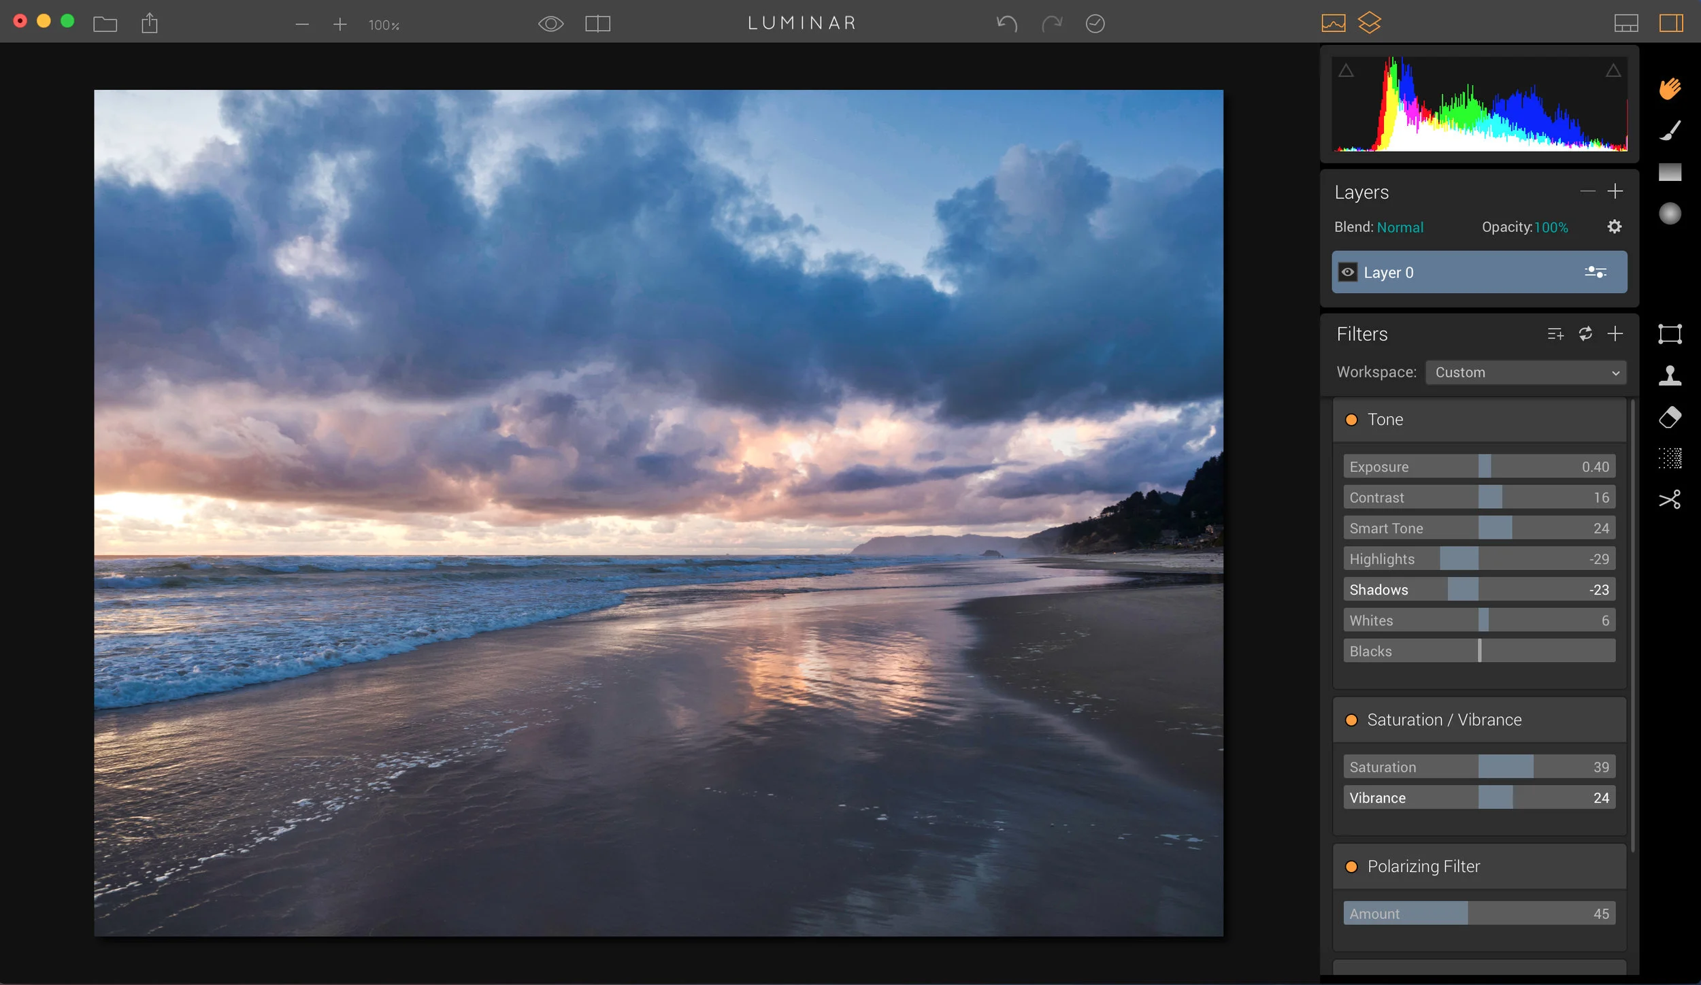Adjust the Highlights slider
The width and height of the screenshot is (1701, 985).
coord(1479,558)
